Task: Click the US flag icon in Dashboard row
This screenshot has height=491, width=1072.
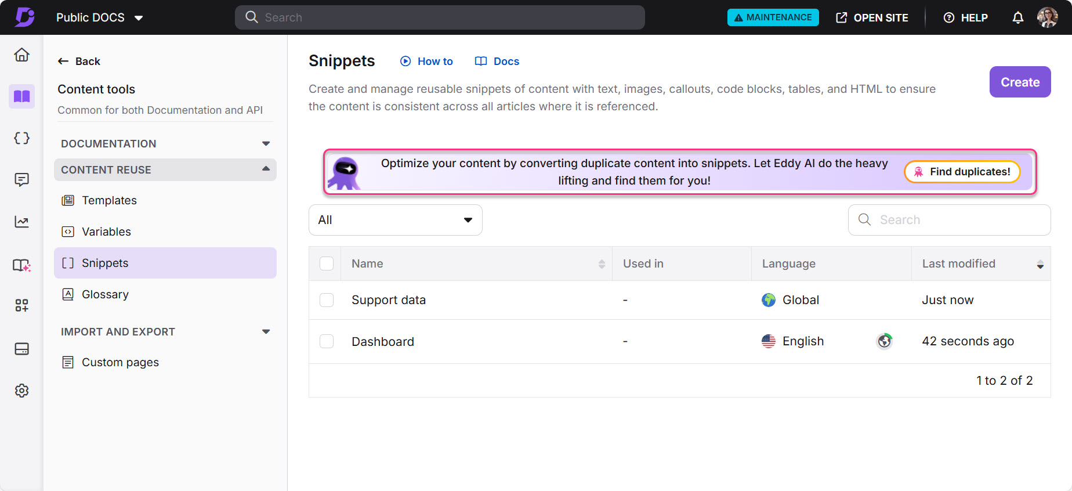Action: [x=769, y=341]
